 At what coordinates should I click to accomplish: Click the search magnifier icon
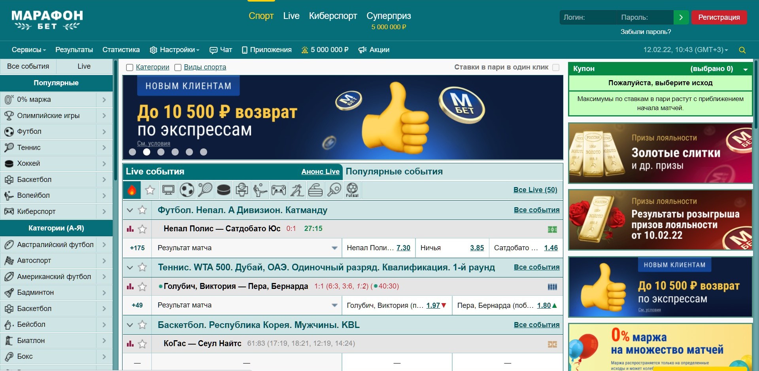[x=742, y=50]
